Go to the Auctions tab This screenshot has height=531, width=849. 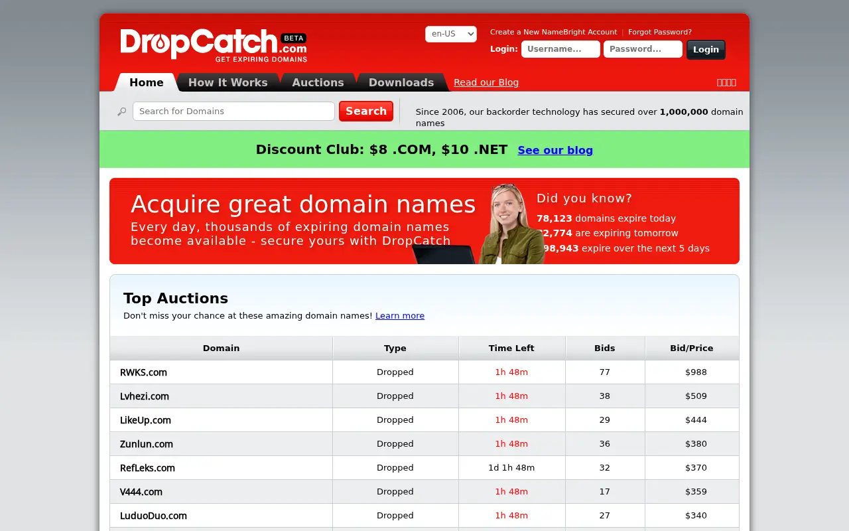tap(318, 82)
